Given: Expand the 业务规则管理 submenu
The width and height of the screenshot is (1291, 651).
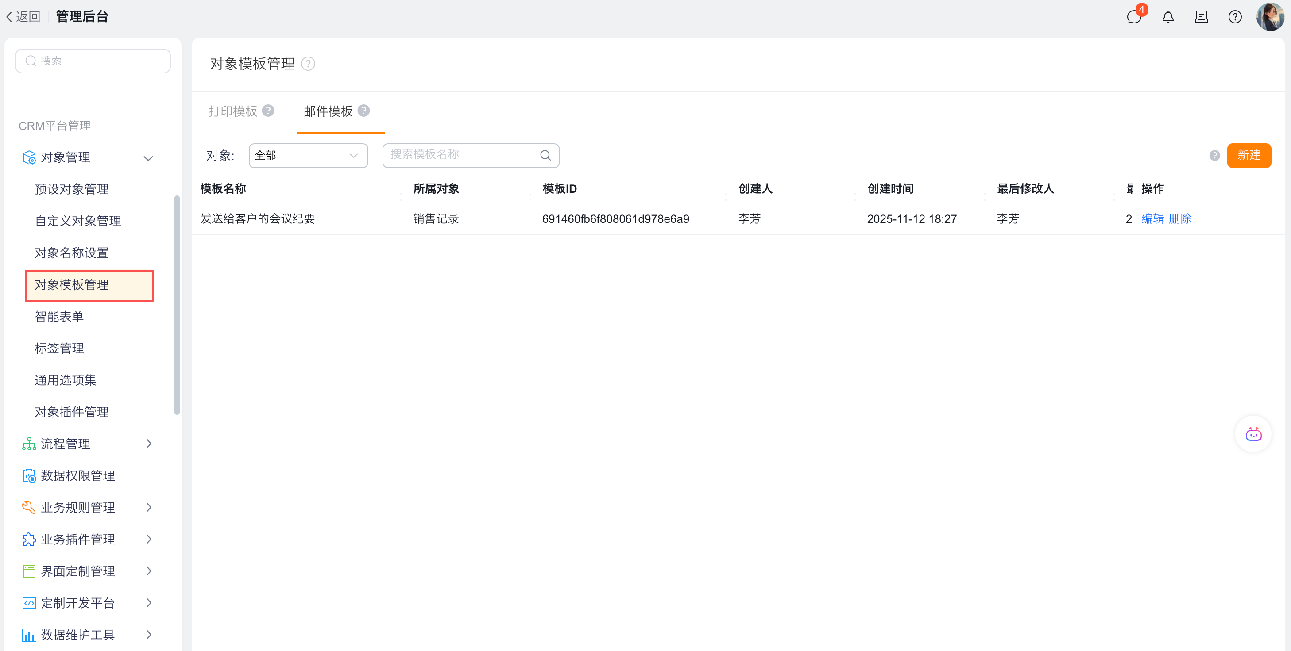Looking at the screenshot, I should (148, 507).
